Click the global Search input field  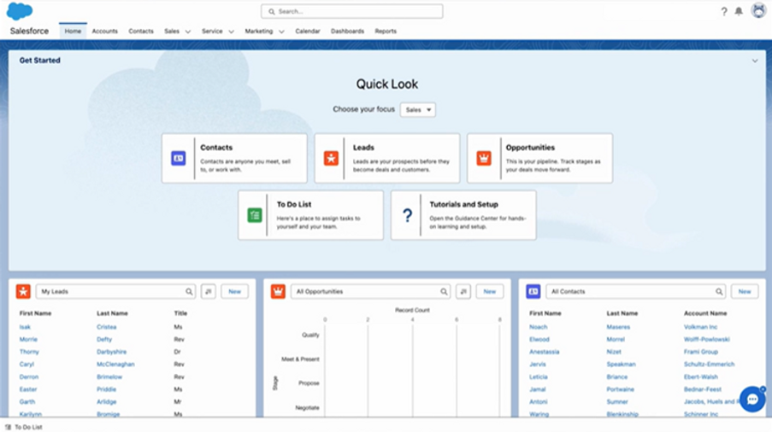pyautogui.click(x=351, y=11)
